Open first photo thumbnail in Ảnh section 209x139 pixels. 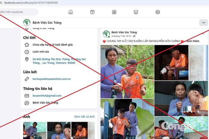tap(35, 131)
